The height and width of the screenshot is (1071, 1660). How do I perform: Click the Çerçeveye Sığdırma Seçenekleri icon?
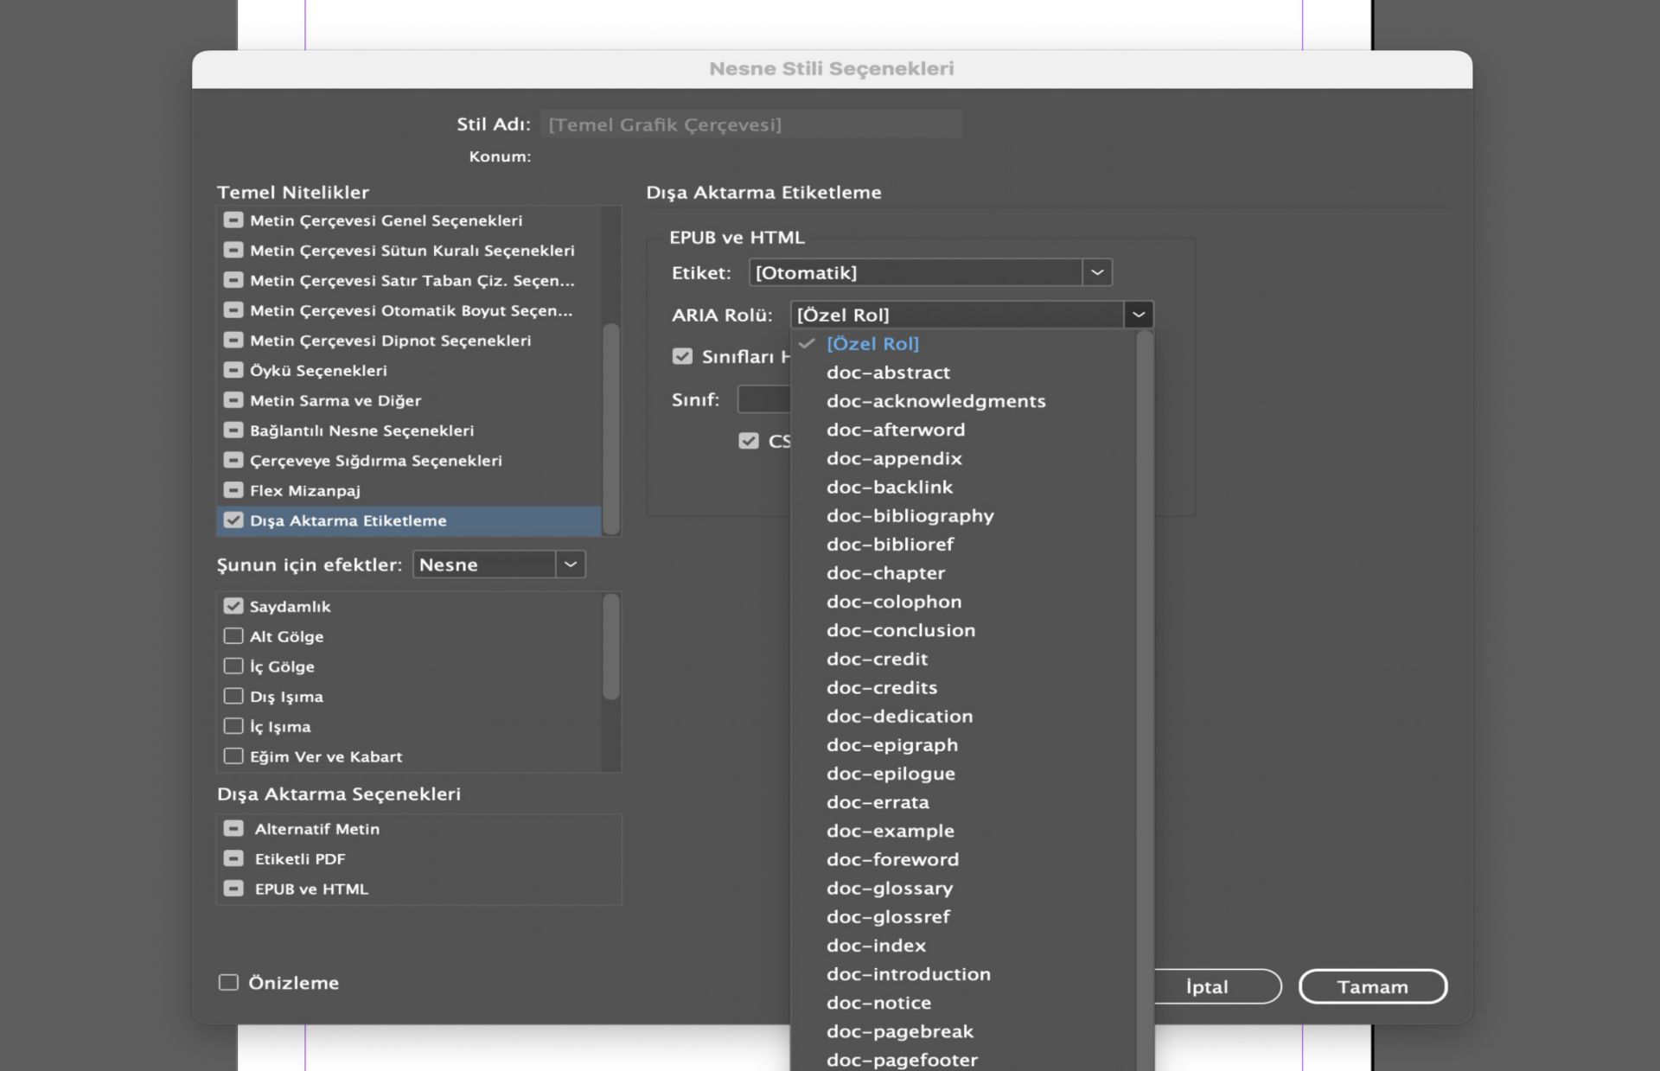point(233,460)
